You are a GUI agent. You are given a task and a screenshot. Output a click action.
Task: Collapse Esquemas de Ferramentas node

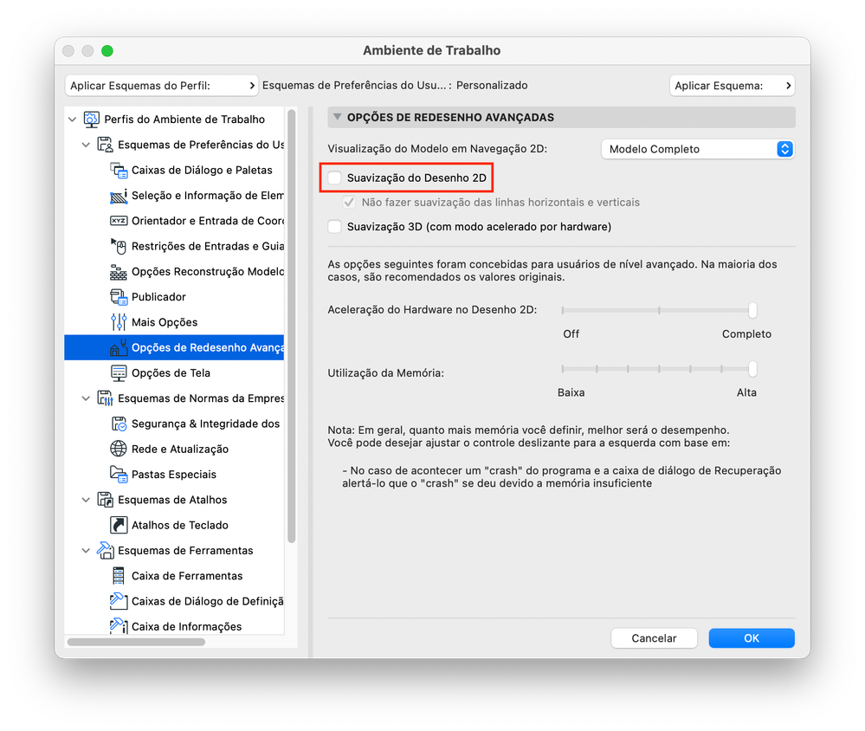click(x=86, y=551)
